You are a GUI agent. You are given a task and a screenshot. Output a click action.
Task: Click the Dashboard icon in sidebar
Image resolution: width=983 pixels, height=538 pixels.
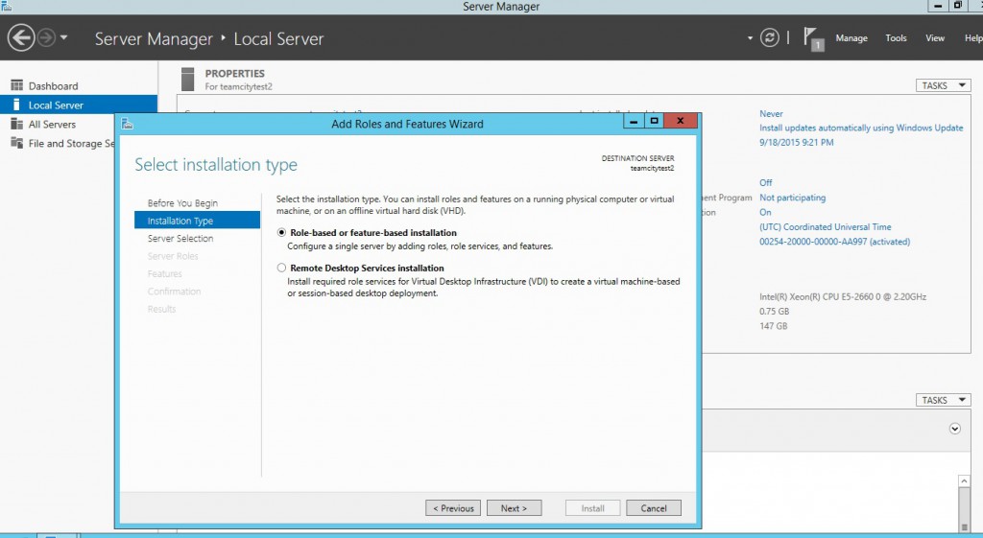(x=17, y=85)
